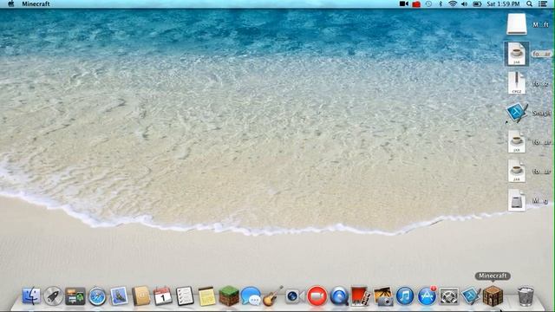Open Spotlight search magnifier
This screenshot has width=555, height=312.
click(529, 3)
